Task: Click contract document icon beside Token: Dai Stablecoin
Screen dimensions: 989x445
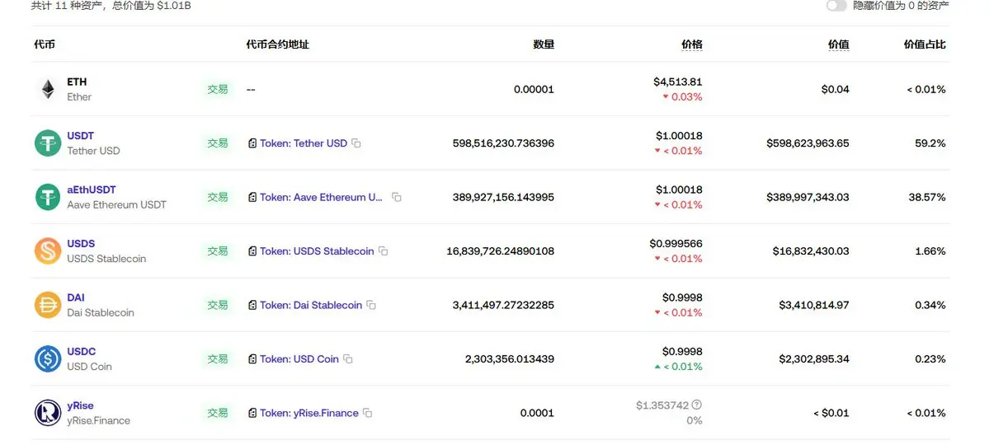Action: coord(252,305)
